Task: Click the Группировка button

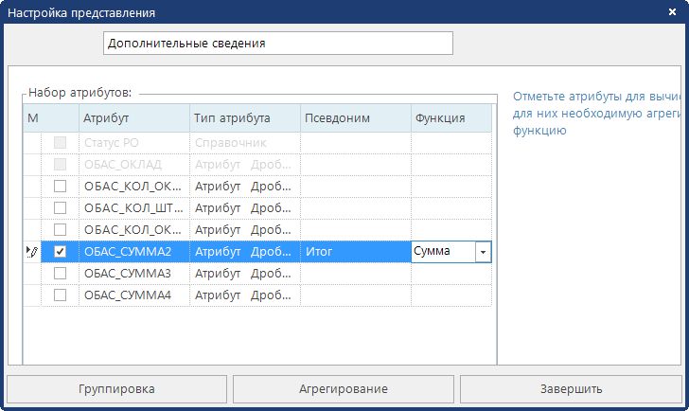Action: (117, 389)
